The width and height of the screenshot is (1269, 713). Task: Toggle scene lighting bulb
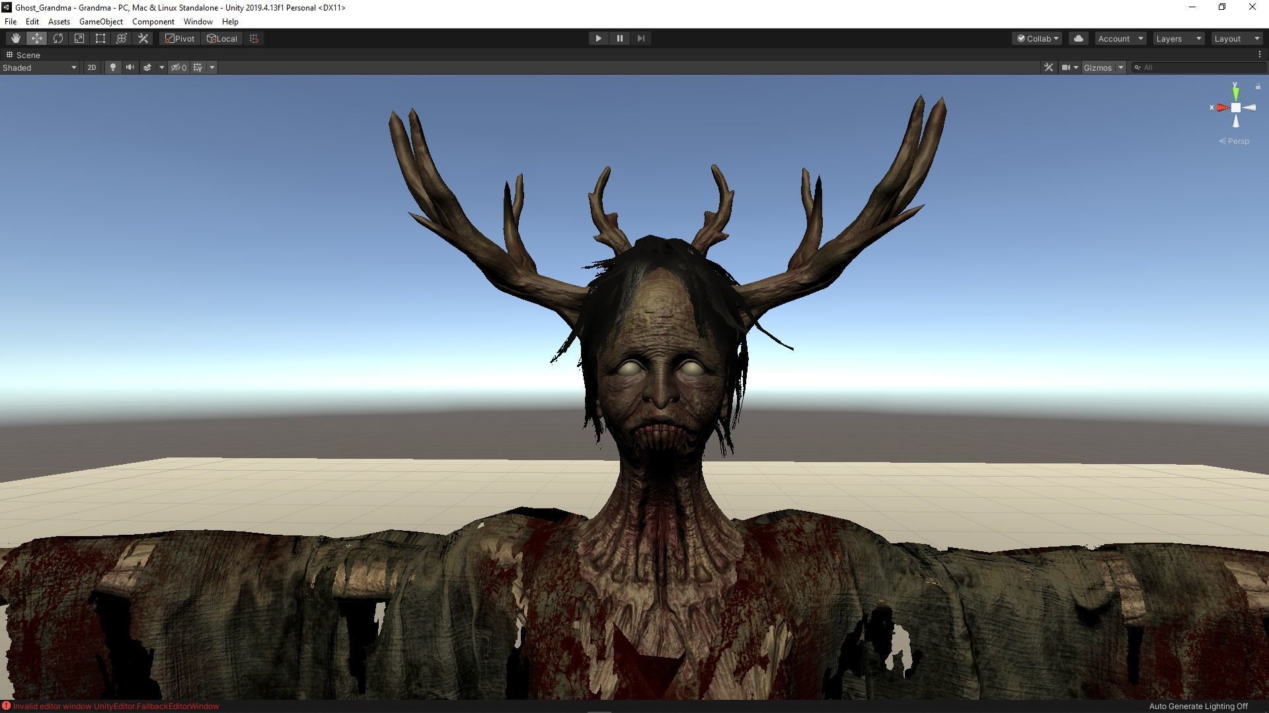click(x=113, y=67)
